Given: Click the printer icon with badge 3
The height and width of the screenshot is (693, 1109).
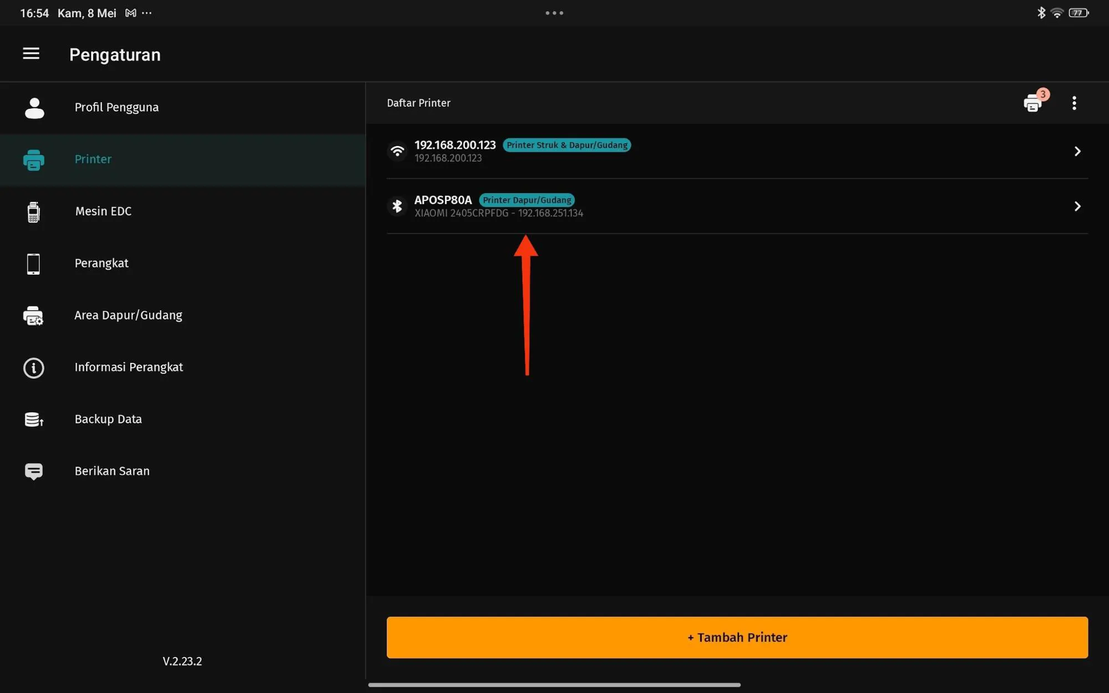Looking at the screenshot, I should click(1033, 103).
